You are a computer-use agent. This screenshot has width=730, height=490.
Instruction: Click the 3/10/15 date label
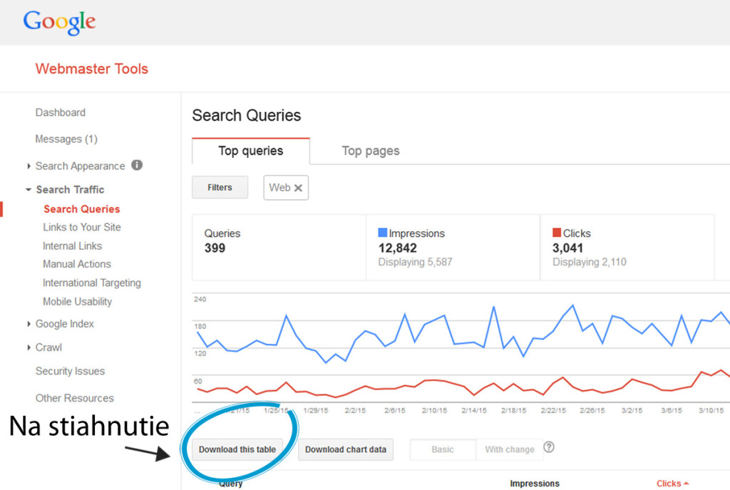tap(711, 410)
